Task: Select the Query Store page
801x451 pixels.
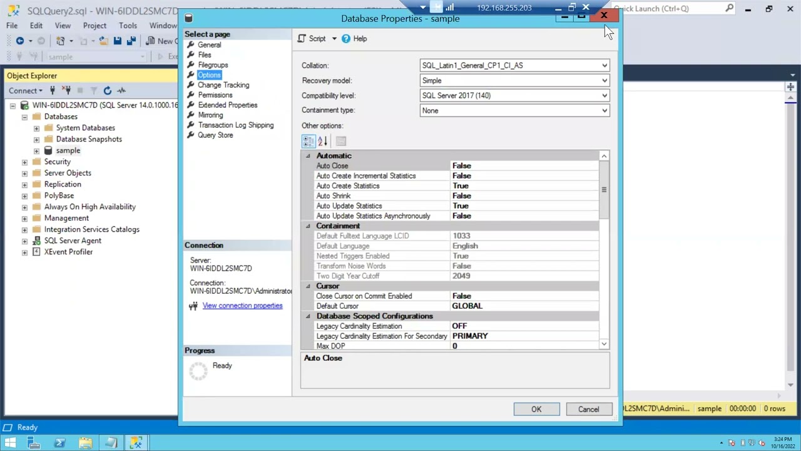Action: (215, 135)
